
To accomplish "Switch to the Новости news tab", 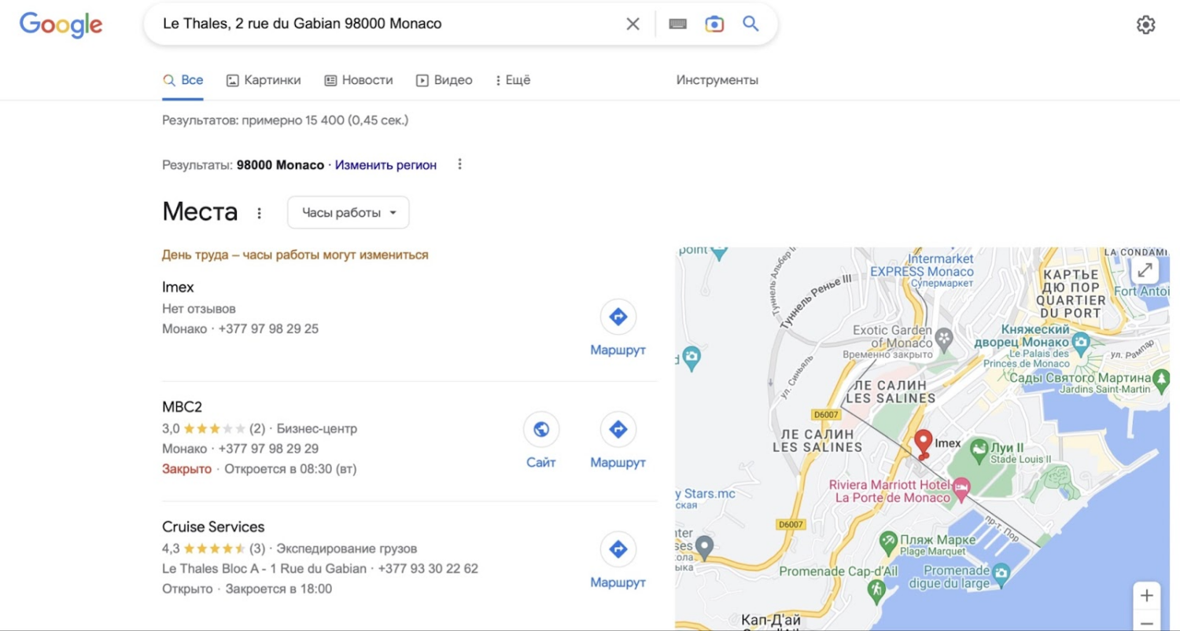I will tap(359, 80).
